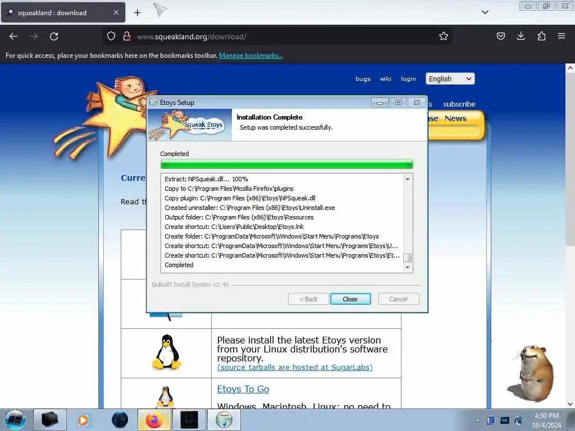The width and height of the screenshot is (575, 431).
Task: Click the squirrel mascot image
Action: pos(532,373)
